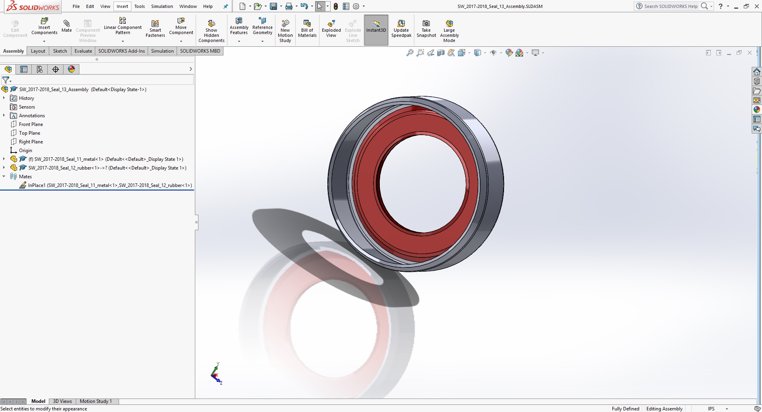Select the Front Plane in the tree
The height and width of the screenshot is (412, 762).
(x=31, y=124)
